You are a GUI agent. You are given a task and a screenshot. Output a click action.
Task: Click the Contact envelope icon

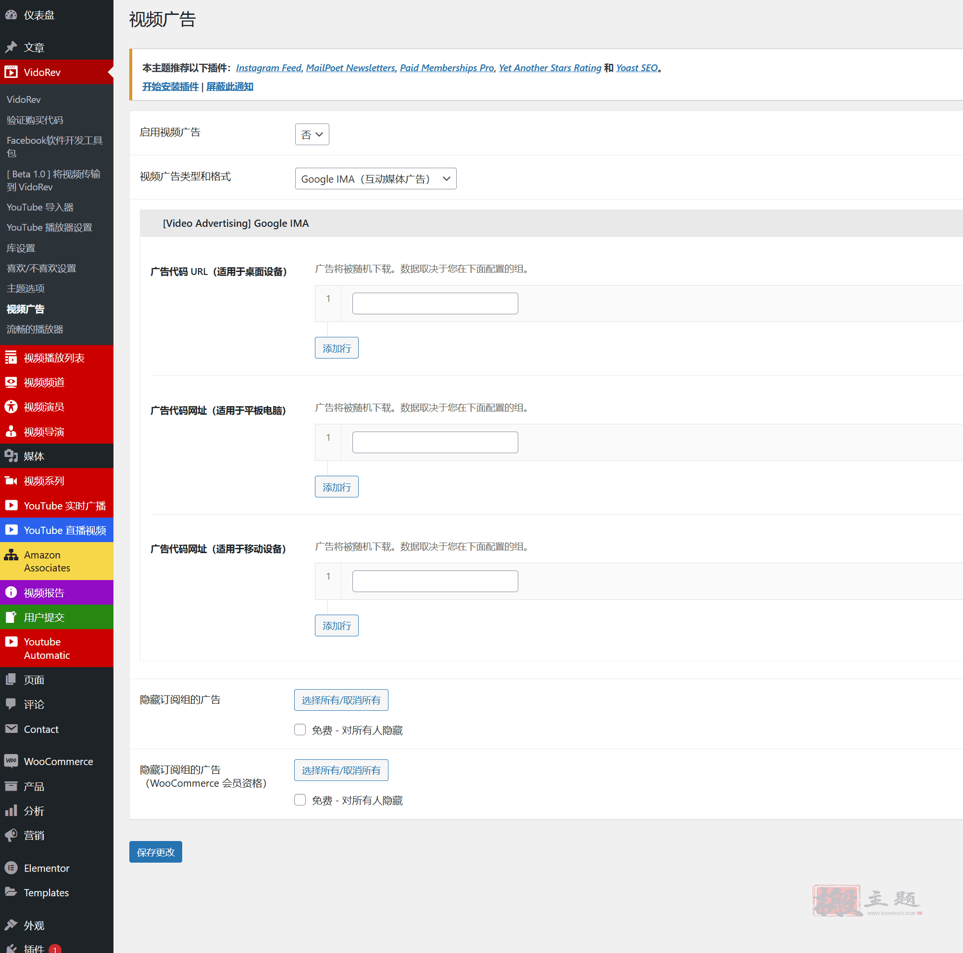[11, 729]
